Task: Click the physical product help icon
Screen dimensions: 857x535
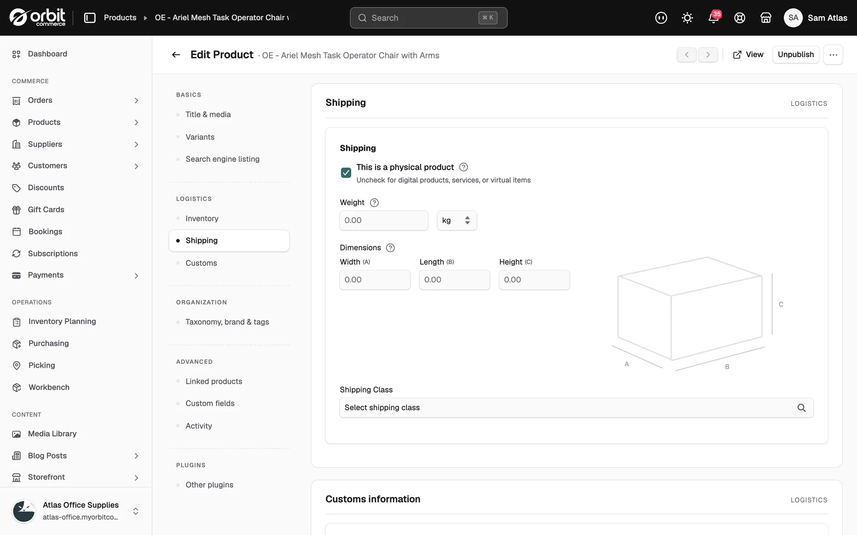Action: 464,167
